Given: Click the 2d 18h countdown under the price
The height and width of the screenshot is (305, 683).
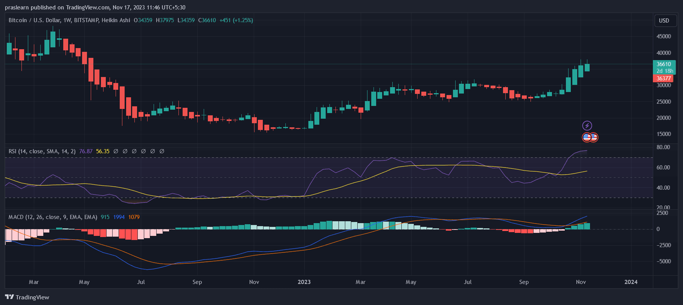Looking at the screenshot, I should coord(665,71).
